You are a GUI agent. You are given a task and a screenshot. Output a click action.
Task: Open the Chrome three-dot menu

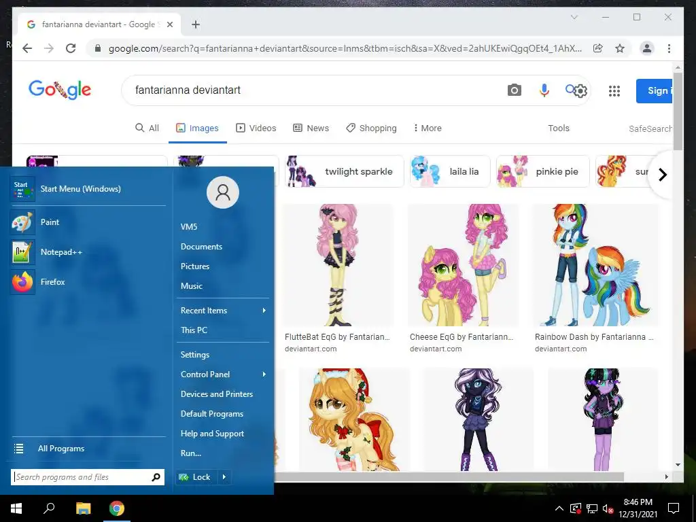(x=669, y=48)
